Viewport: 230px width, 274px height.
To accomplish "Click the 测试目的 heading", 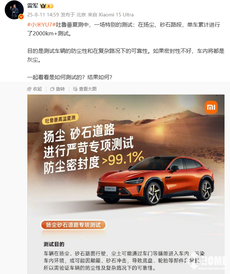I will pyautogui.click(x=54, y=244).
